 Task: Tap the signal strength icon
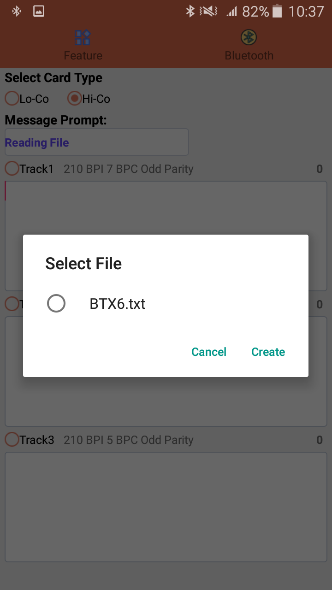(231, 12)
